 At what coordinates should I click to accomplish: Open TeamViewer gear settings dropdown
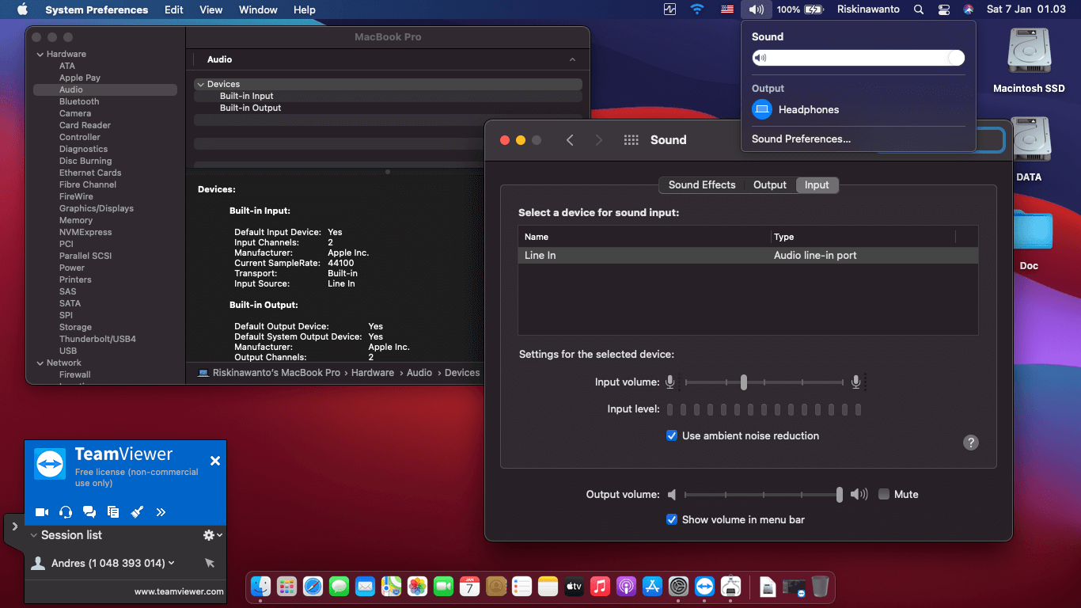[211, 535]
